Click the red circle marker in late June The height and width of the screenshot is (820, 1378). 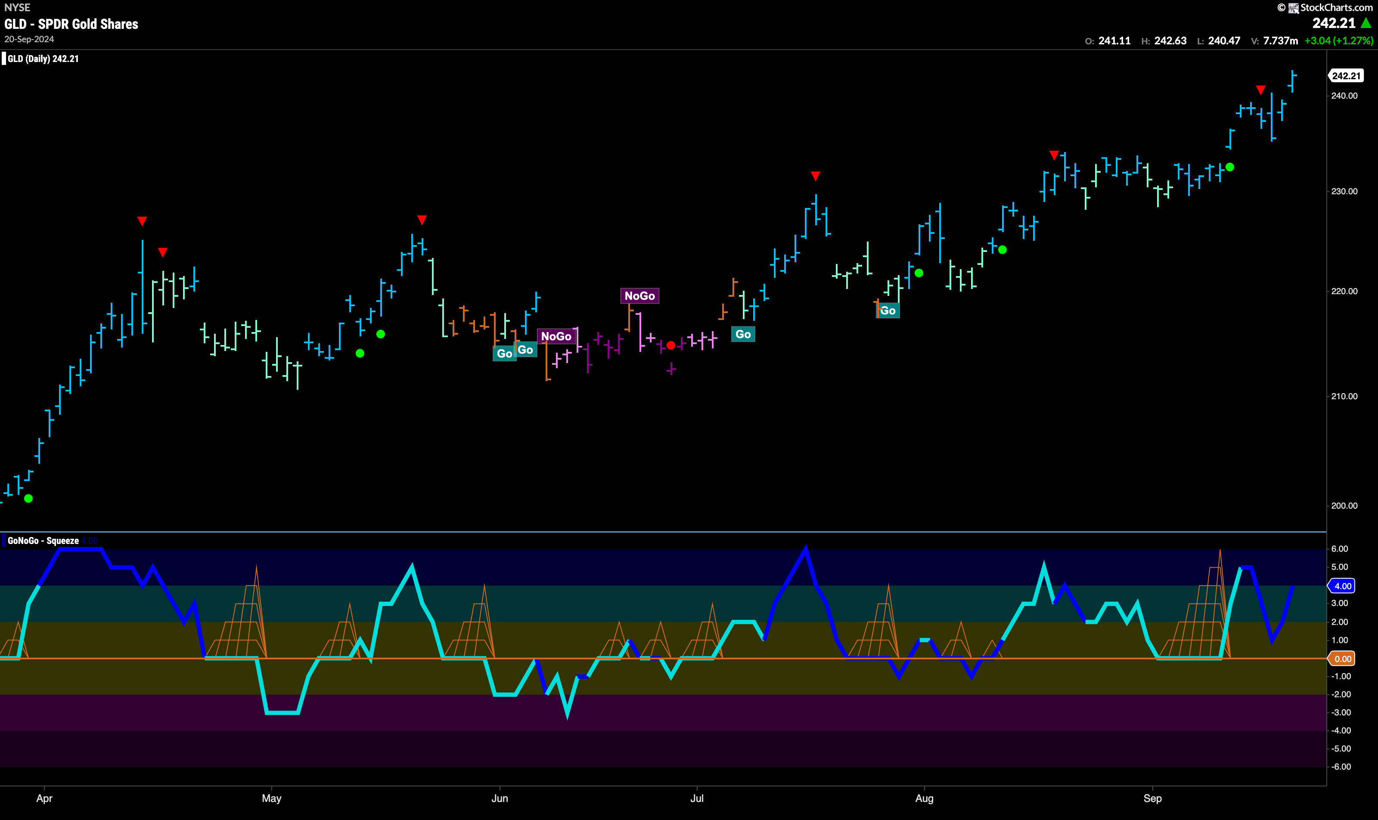671,345
